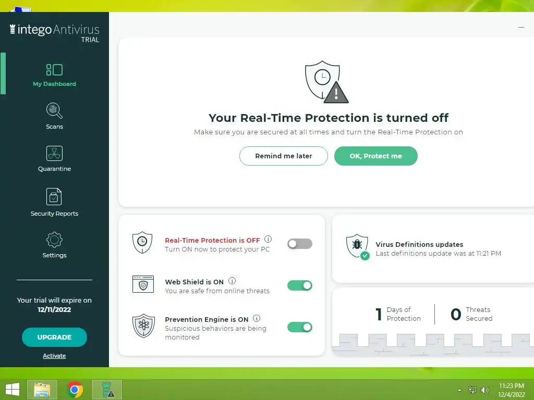Disable the Prevention Engine toggle
The height and width of the screenshot is (400, 534).
[300, 327]
